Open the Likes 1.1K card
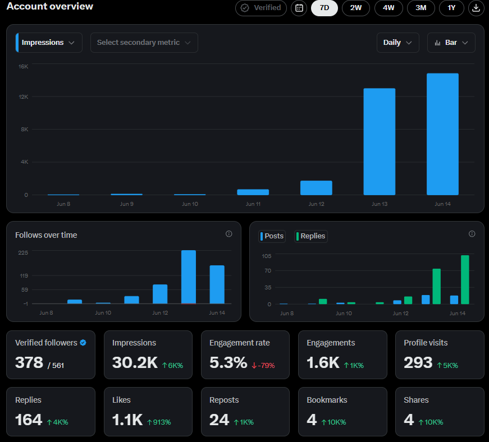 point(148,412)
